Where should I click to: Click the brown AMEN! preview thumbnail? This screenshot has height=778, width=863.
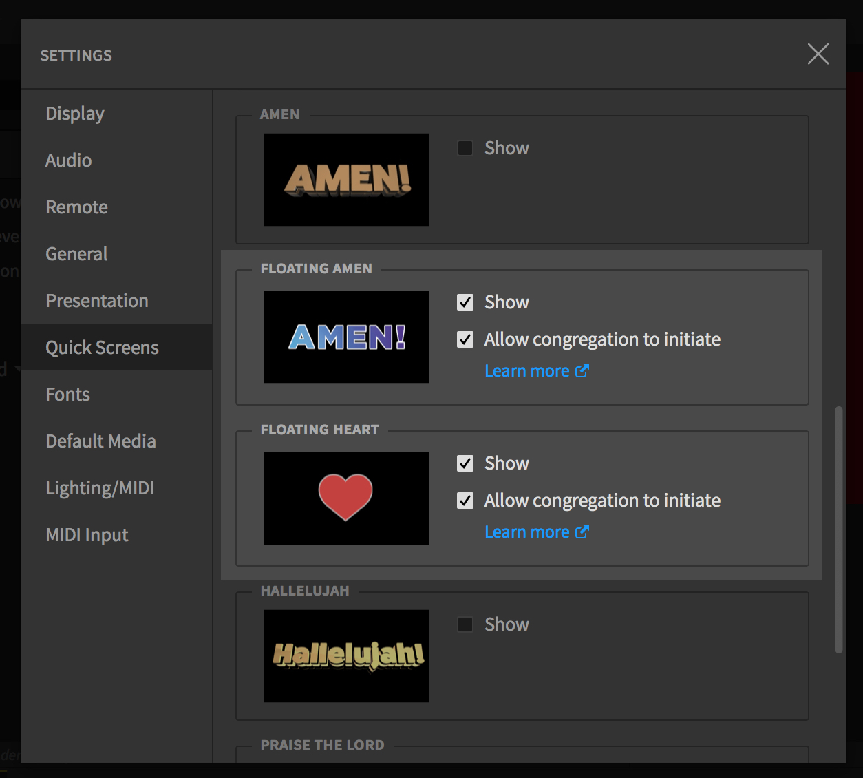[x=347, y=180]
